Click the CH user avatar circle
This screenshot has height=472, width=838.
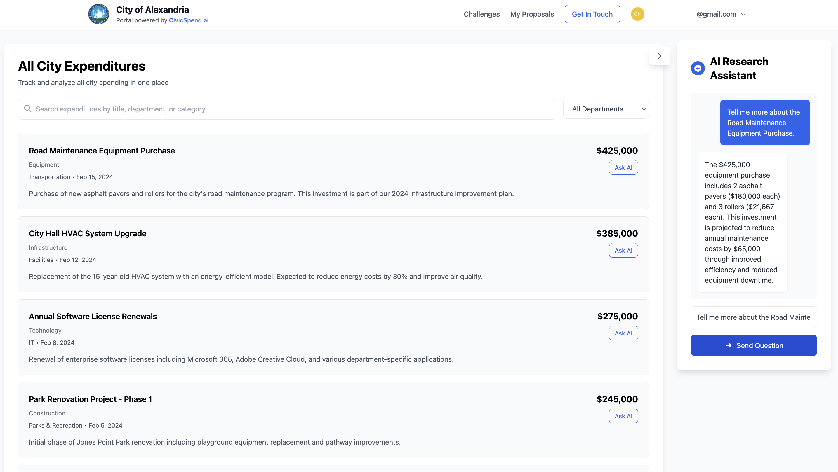pyautogui.click(x=637, y=14)
